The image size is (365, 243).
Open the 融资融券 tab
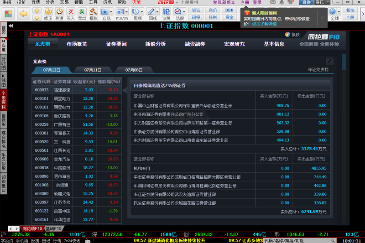pyautogui.click(x=195, y=44)
